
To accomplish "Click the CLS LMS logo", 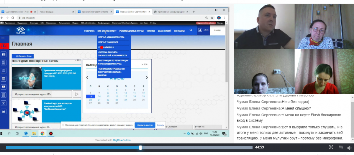I will 20,30.
